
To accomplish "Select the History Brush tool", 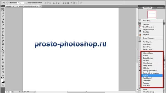I will point(3,38).
